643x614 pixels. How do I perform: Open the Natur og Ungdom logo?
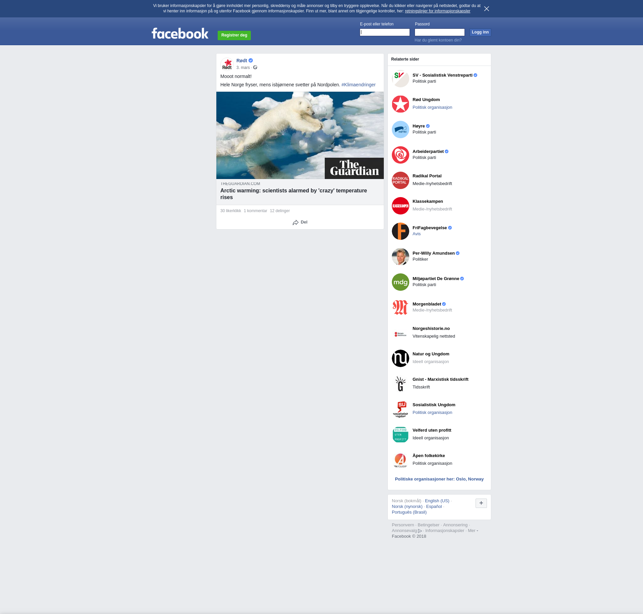point(400,358)
